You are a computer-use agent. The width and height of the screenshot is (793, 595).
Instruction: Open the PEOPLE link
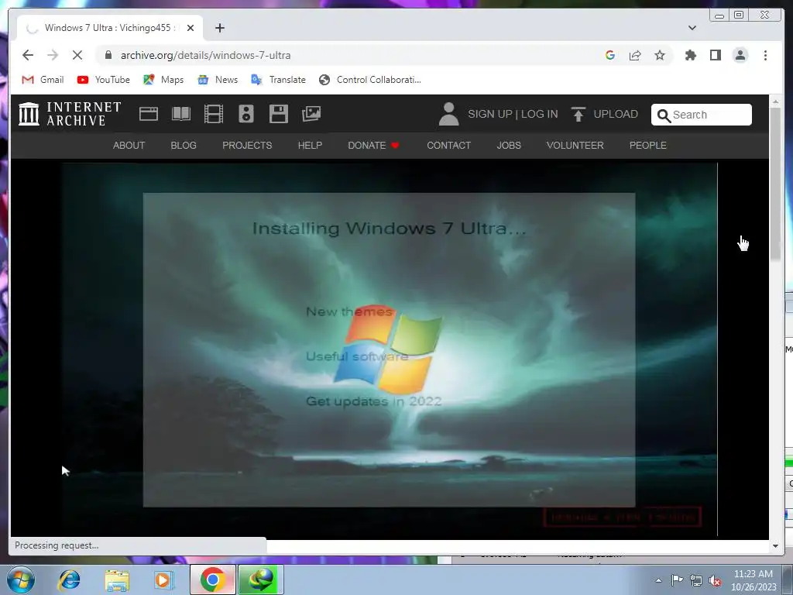tap(648, 145)
